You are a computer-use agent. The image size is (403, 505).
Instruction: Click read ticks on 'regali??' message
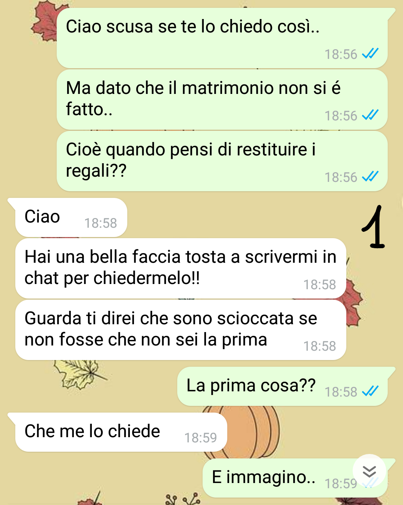(x=370, y=176)
